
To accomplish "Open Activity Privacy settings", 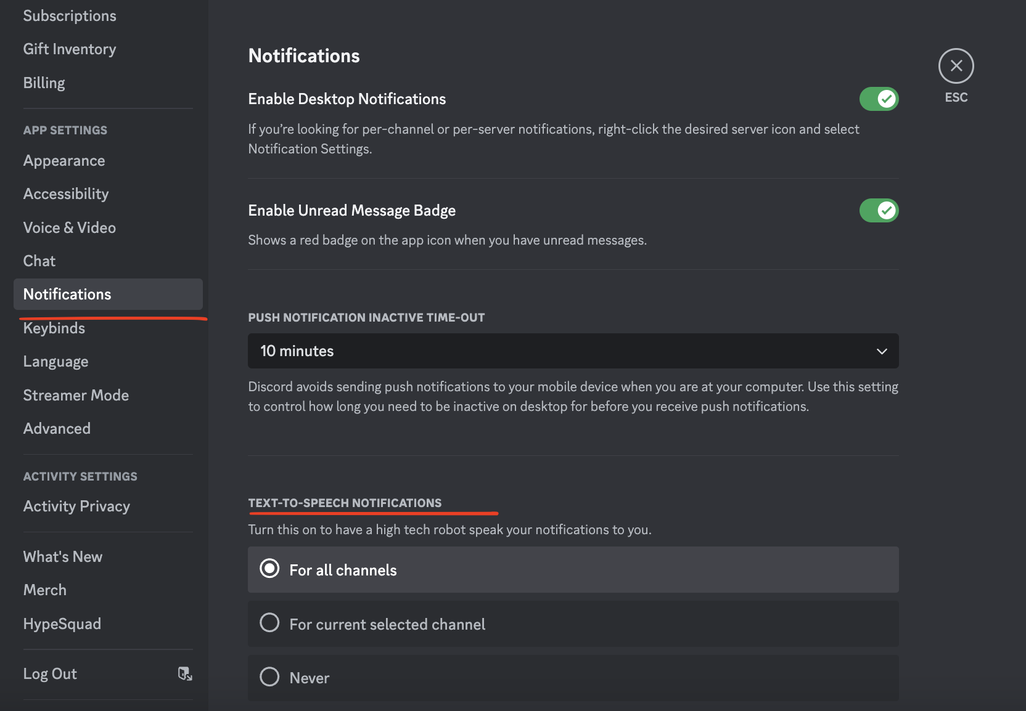I will tap(76, 506).
